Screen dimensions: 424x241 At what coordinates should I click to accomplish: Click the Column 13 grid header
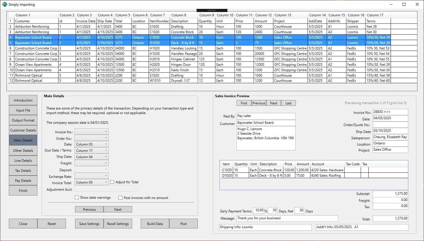(x=290, y=15)
